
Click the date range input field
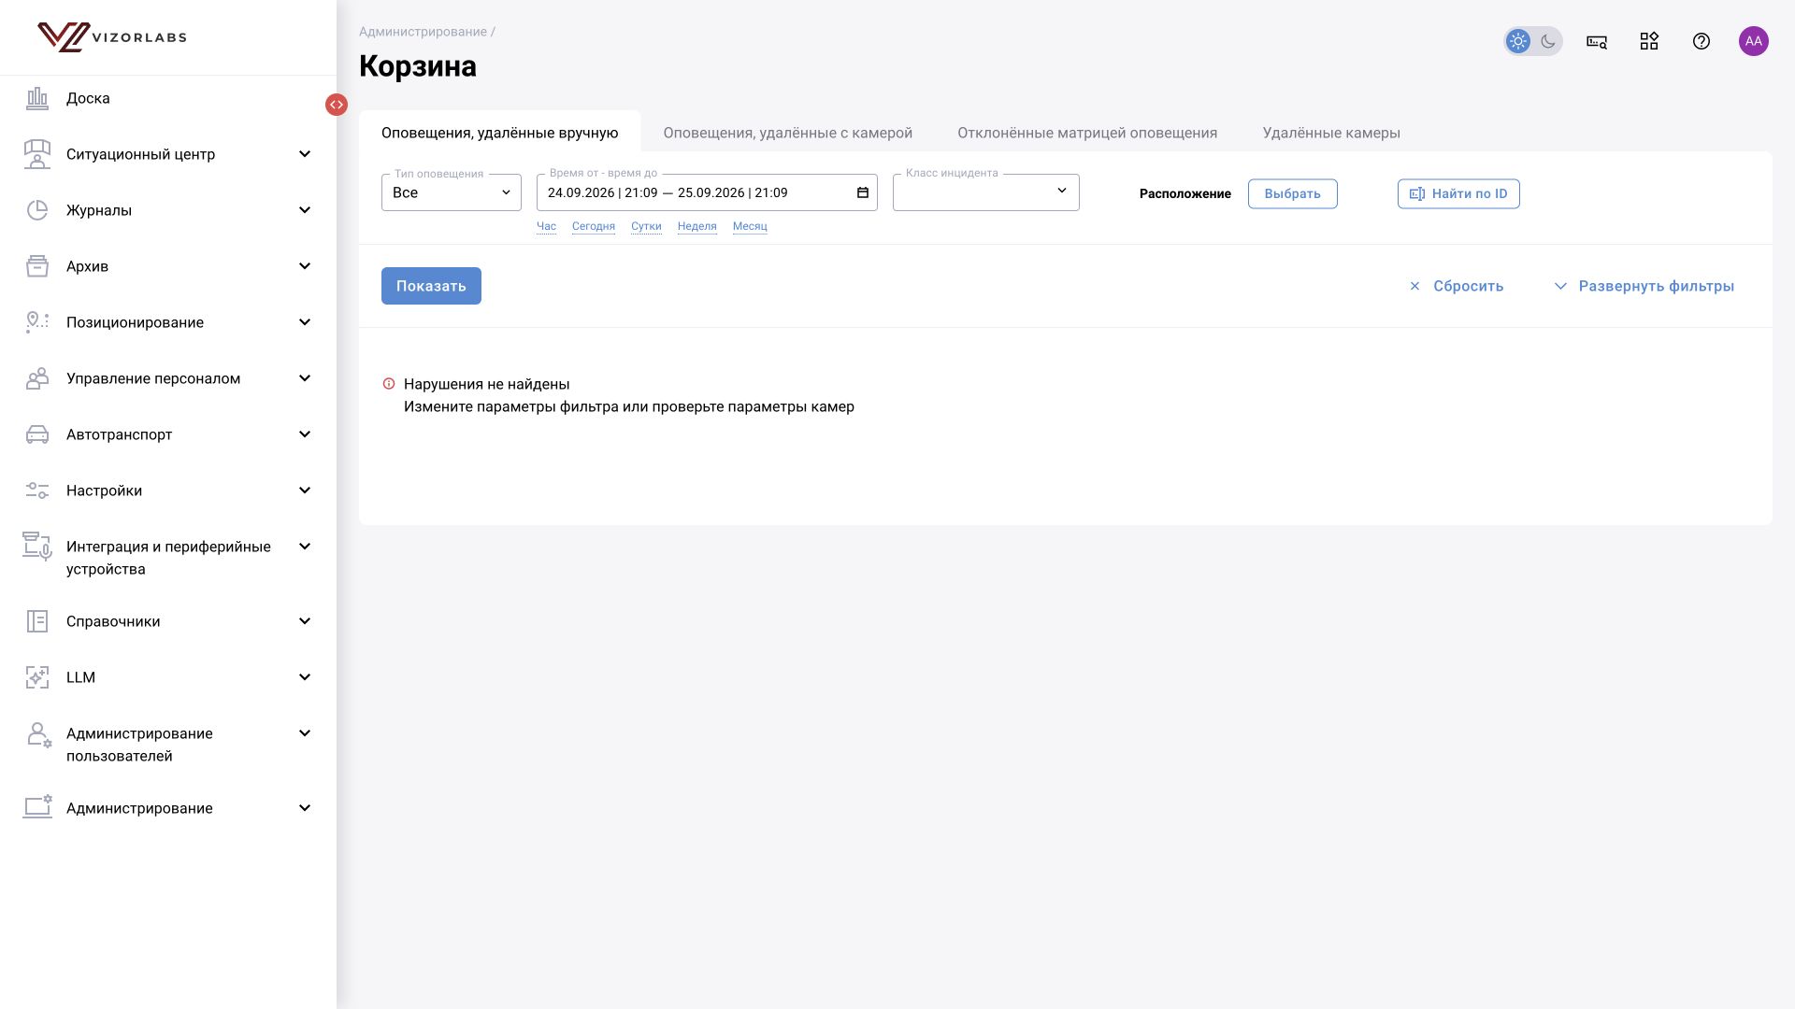[x=707, y=192]
